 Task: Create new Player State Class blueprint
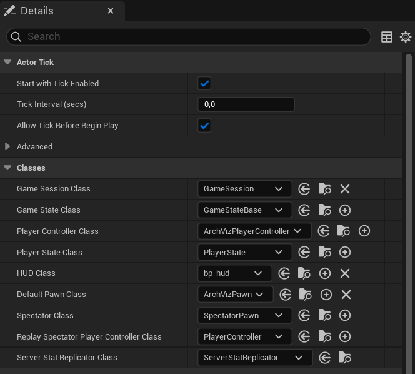point(345,252)
